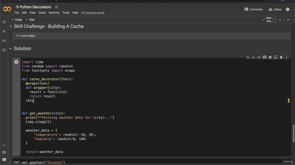The height and width of the screenshot is (165, 295).
Task: Open the find and replace sidebar
Action: [4, 32]
